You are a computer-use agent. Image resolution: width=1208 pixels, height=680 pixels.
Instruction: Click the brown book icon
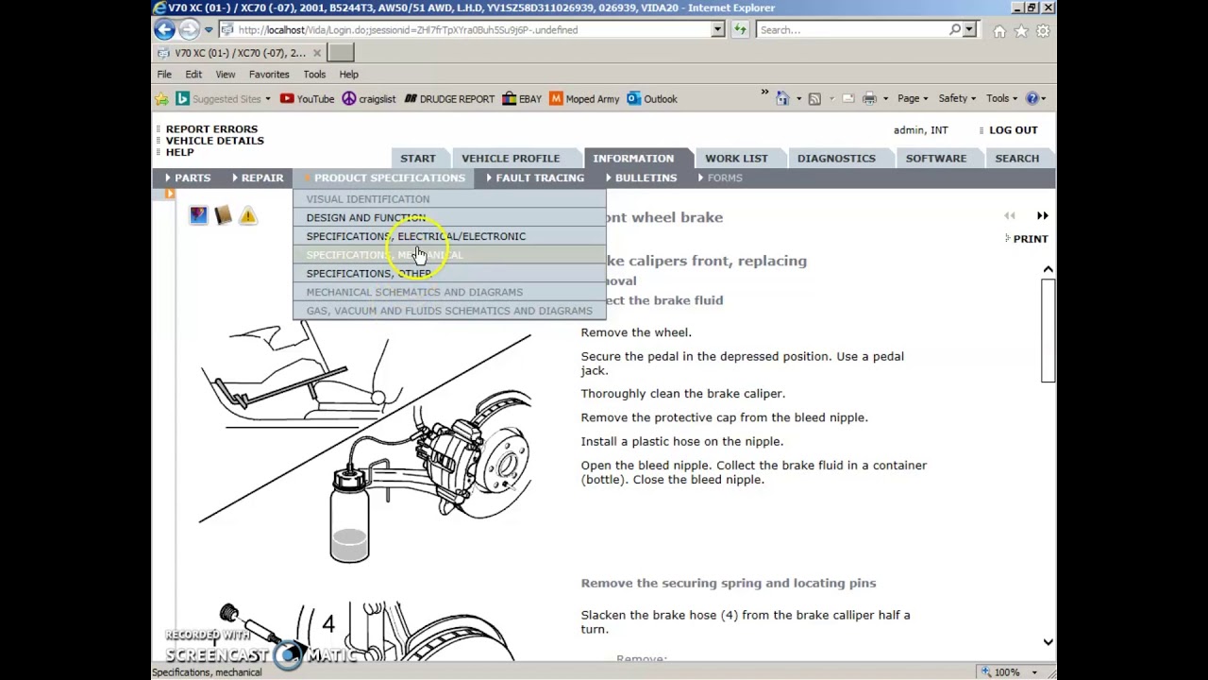click(223, 216)
